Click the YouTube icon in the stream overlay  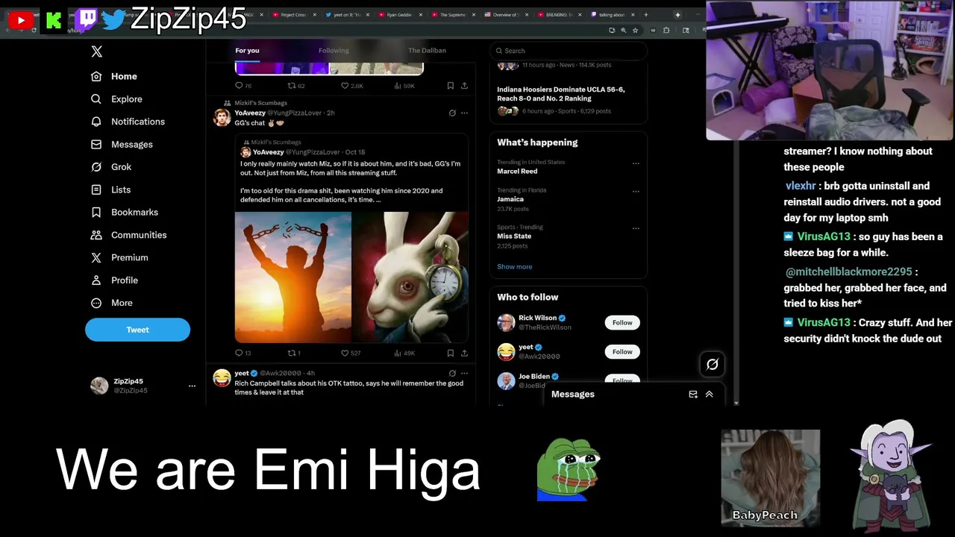pyautogui.click(x=20, y=20)
